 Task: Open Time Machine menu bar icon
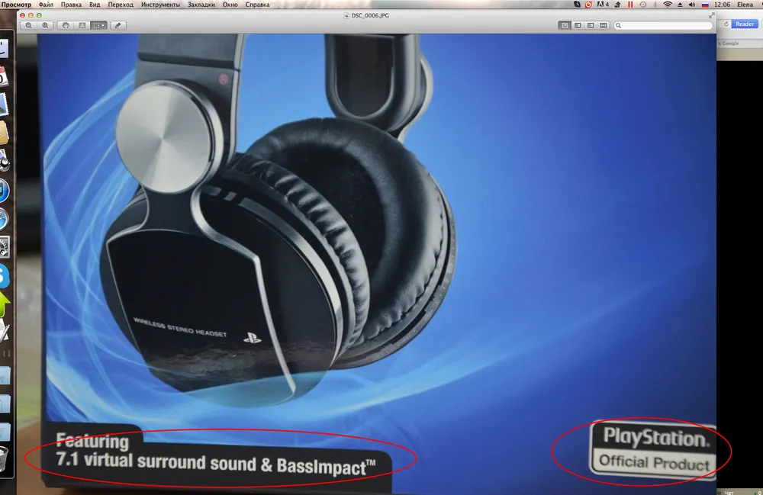click(642, 5)
